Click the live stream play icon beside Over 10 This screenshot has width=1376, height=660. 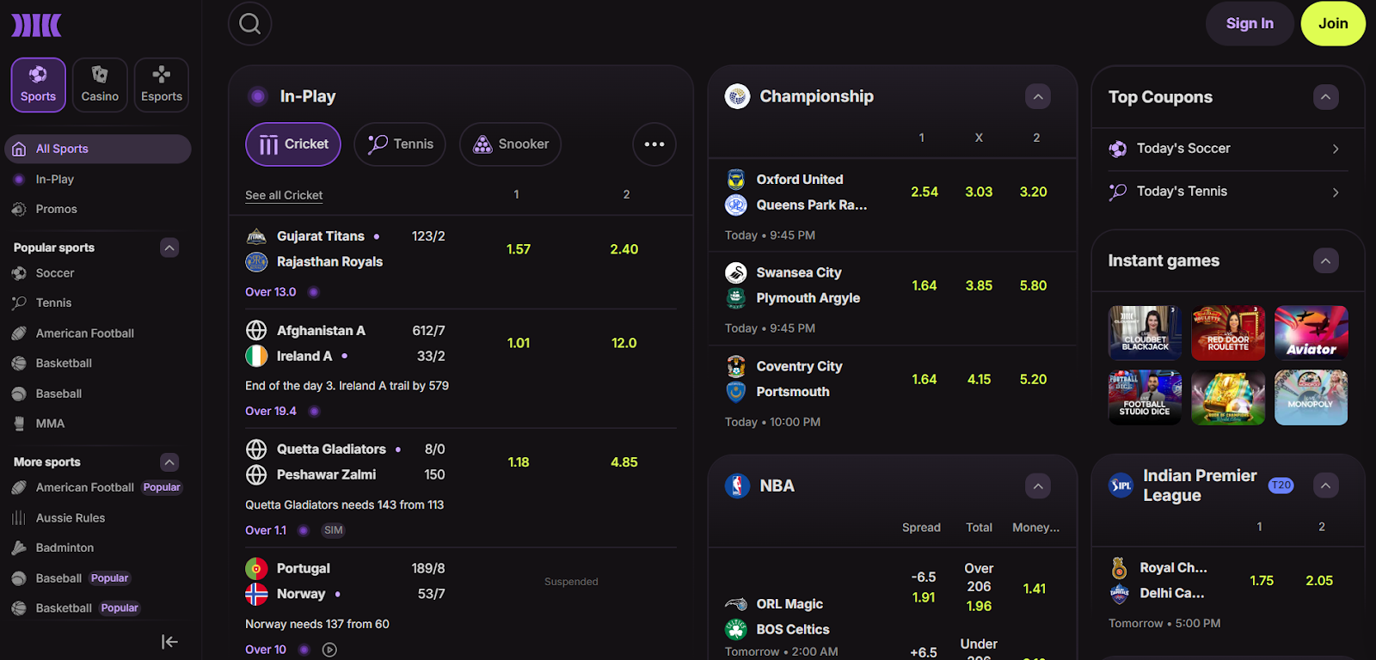point(329,650)
